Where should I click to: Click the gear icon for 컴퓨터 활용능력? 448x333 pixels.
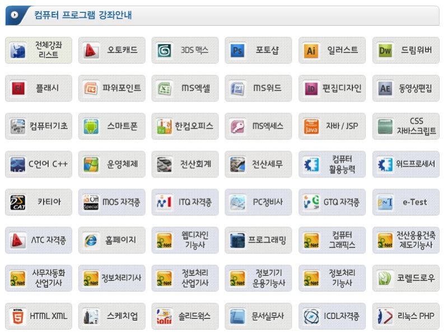pos(311,164)
